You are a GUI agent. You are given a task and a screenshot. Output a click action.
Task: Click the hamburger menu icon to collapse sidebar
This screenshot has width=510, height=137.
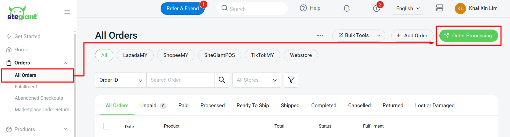[67, 12]
